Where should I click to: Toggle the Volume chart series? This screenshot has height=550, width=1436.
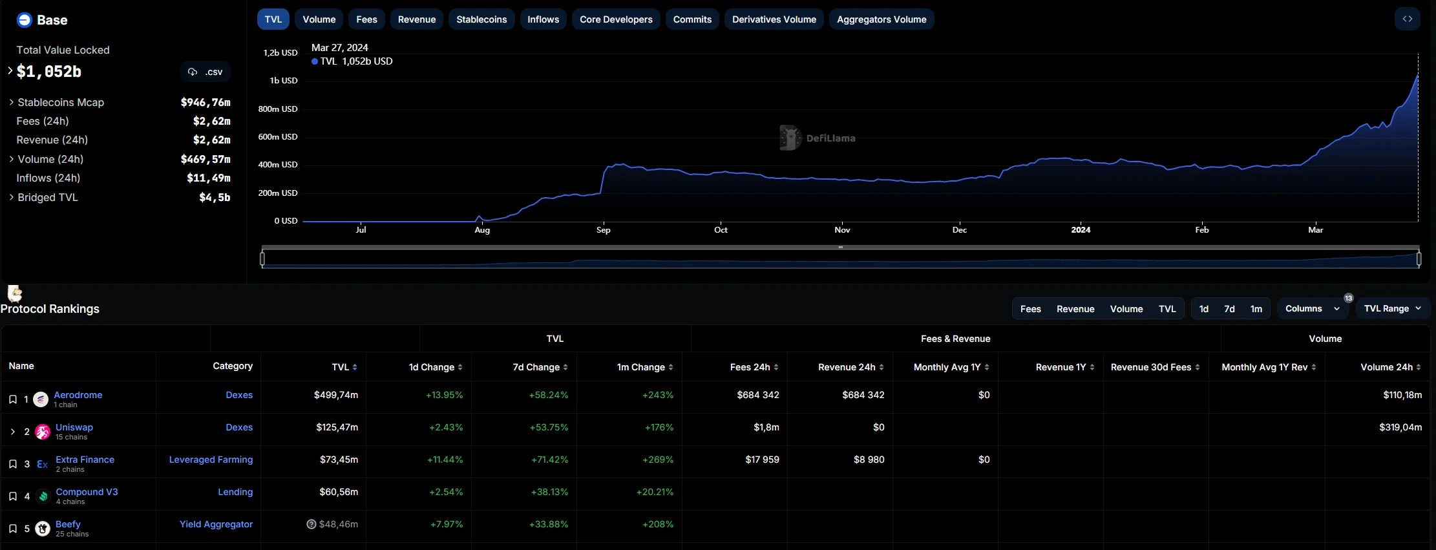click(x=319, y=19)
